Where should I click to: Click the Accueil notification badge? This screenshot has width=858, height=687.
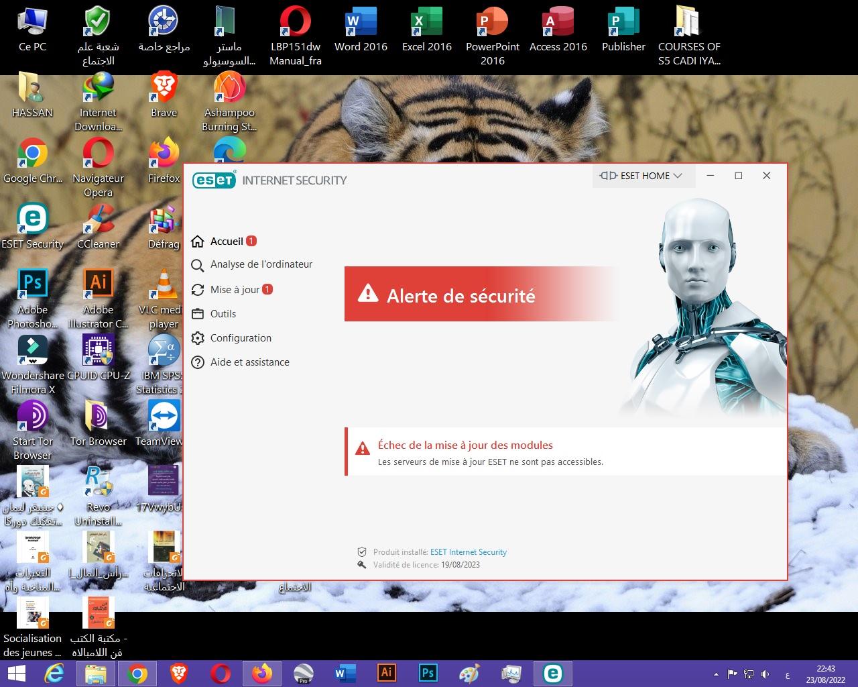(x=251, y=242)
